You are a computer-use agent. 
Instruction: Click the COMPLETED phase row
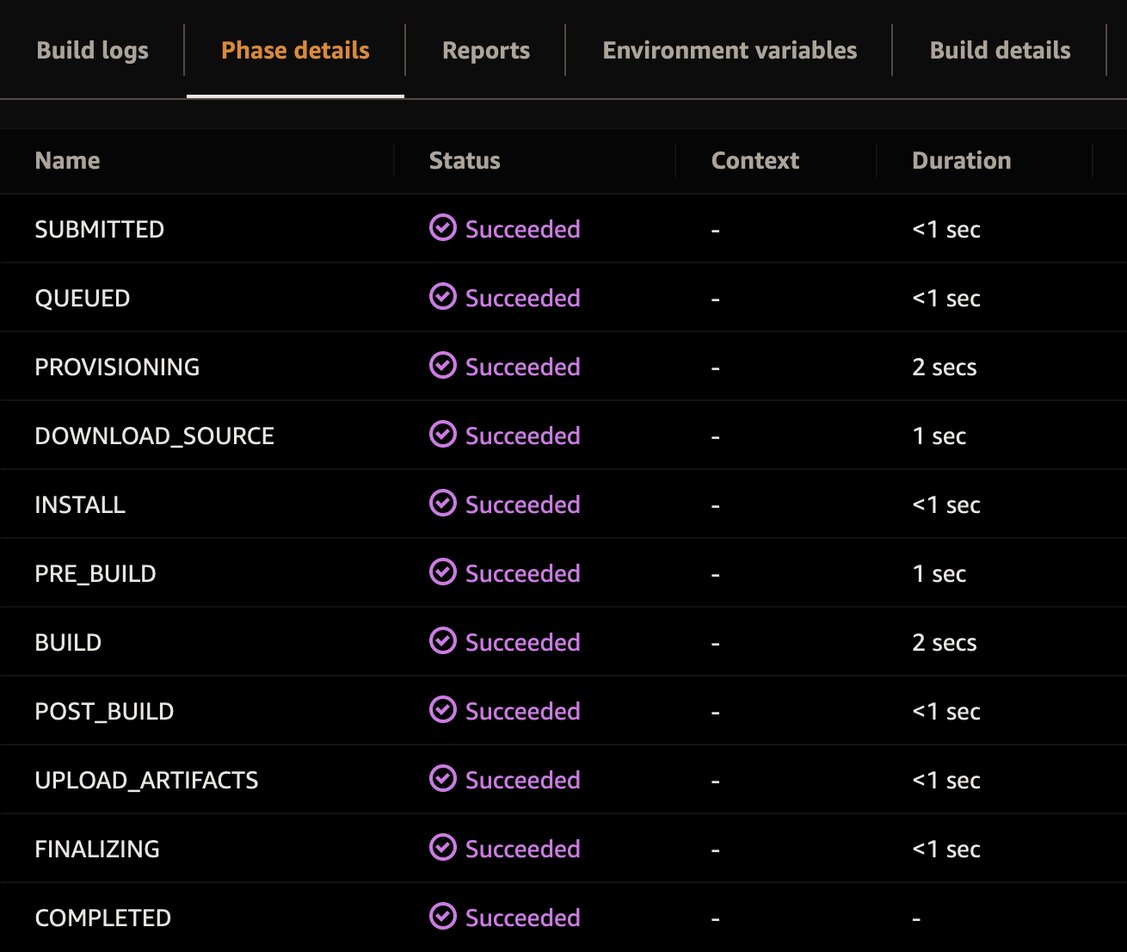coord(102,918)
